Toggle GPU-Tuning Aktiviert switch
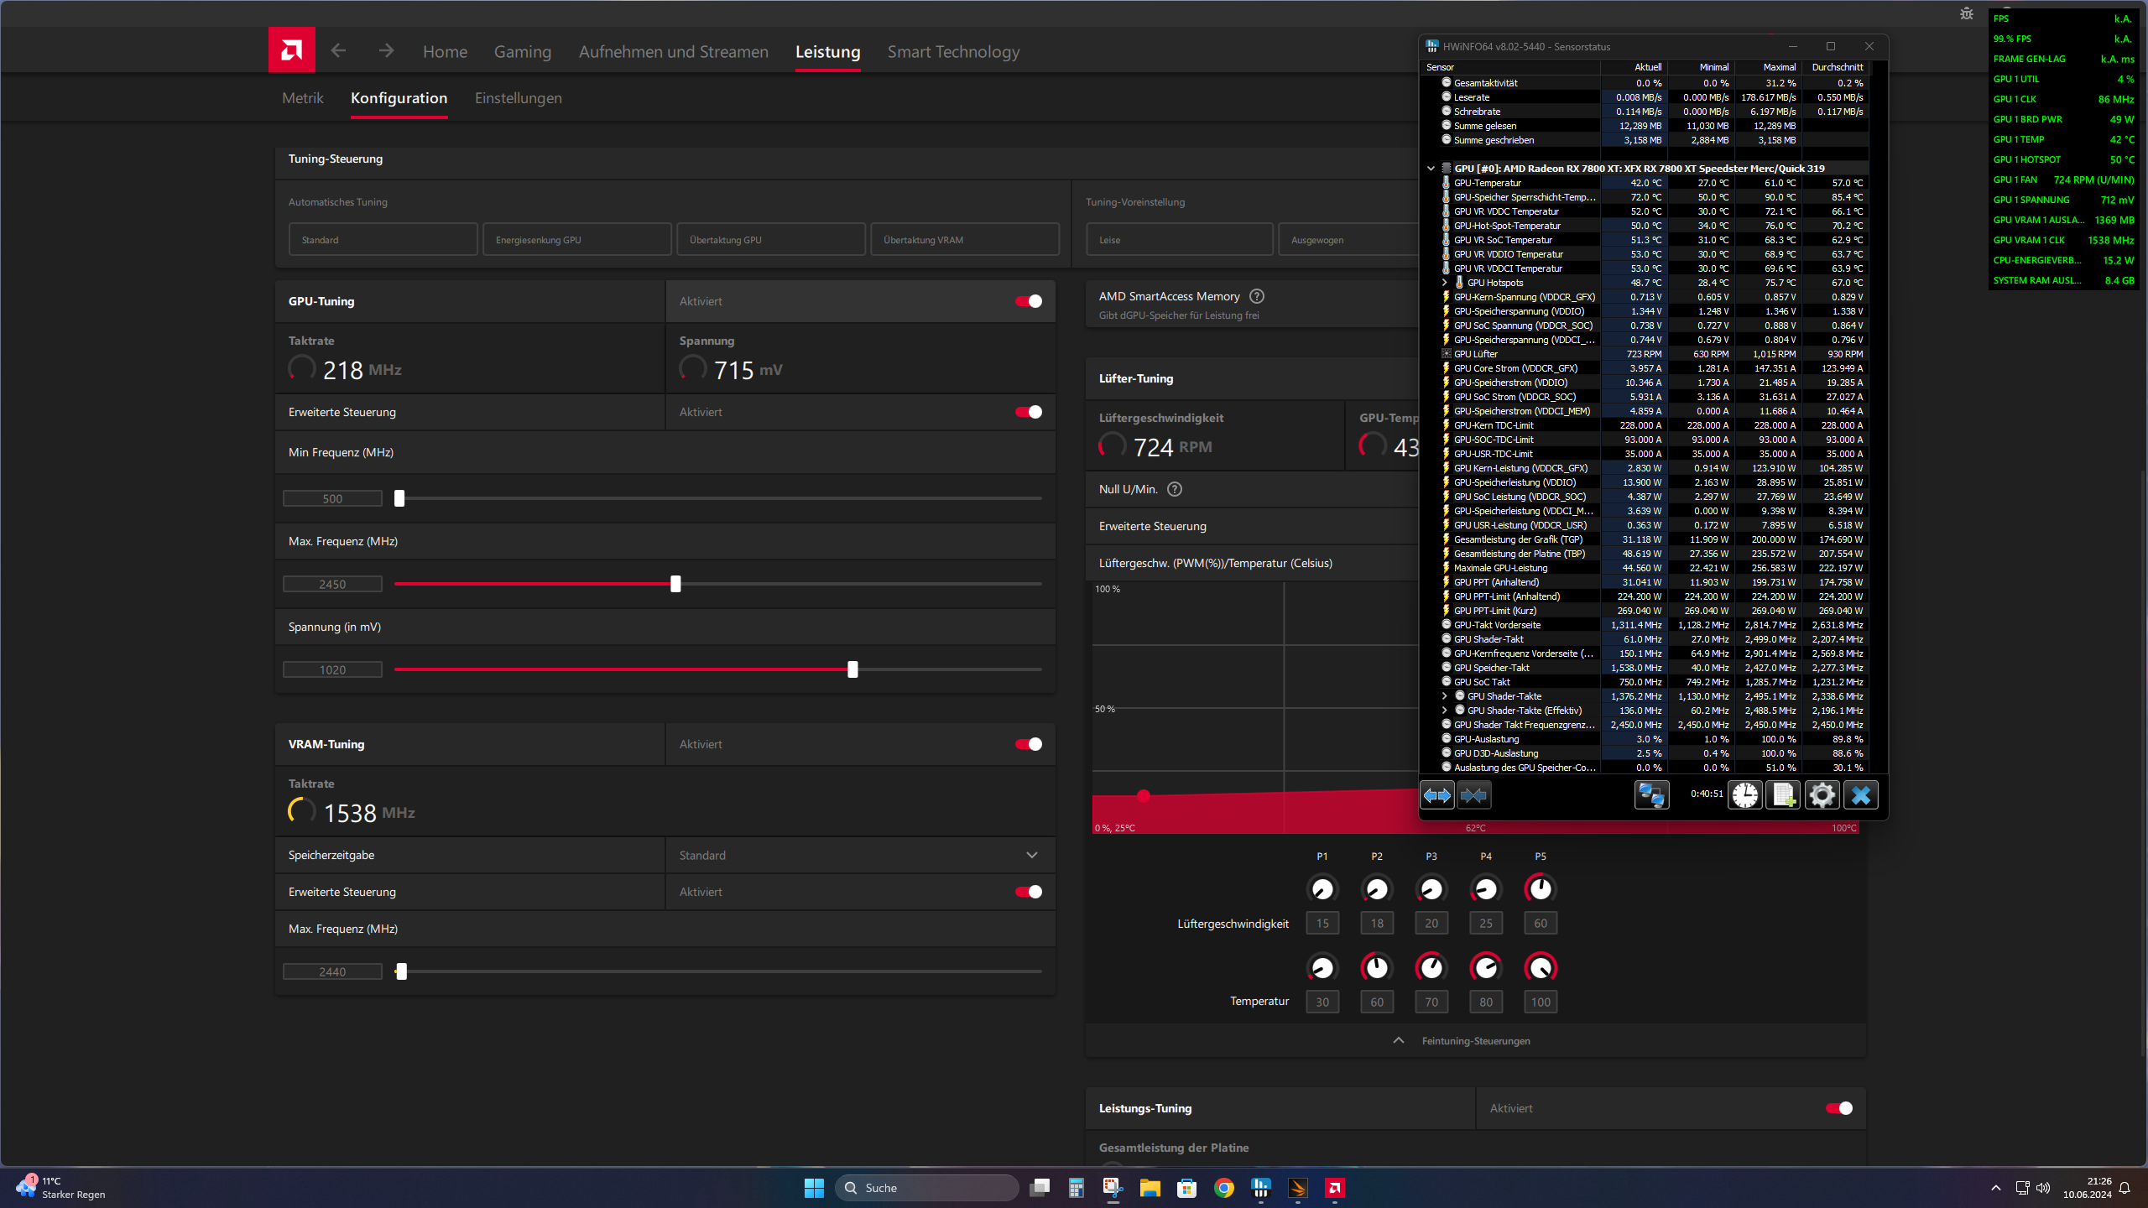The image size is (2148, 1208). tap(1028, 301)
